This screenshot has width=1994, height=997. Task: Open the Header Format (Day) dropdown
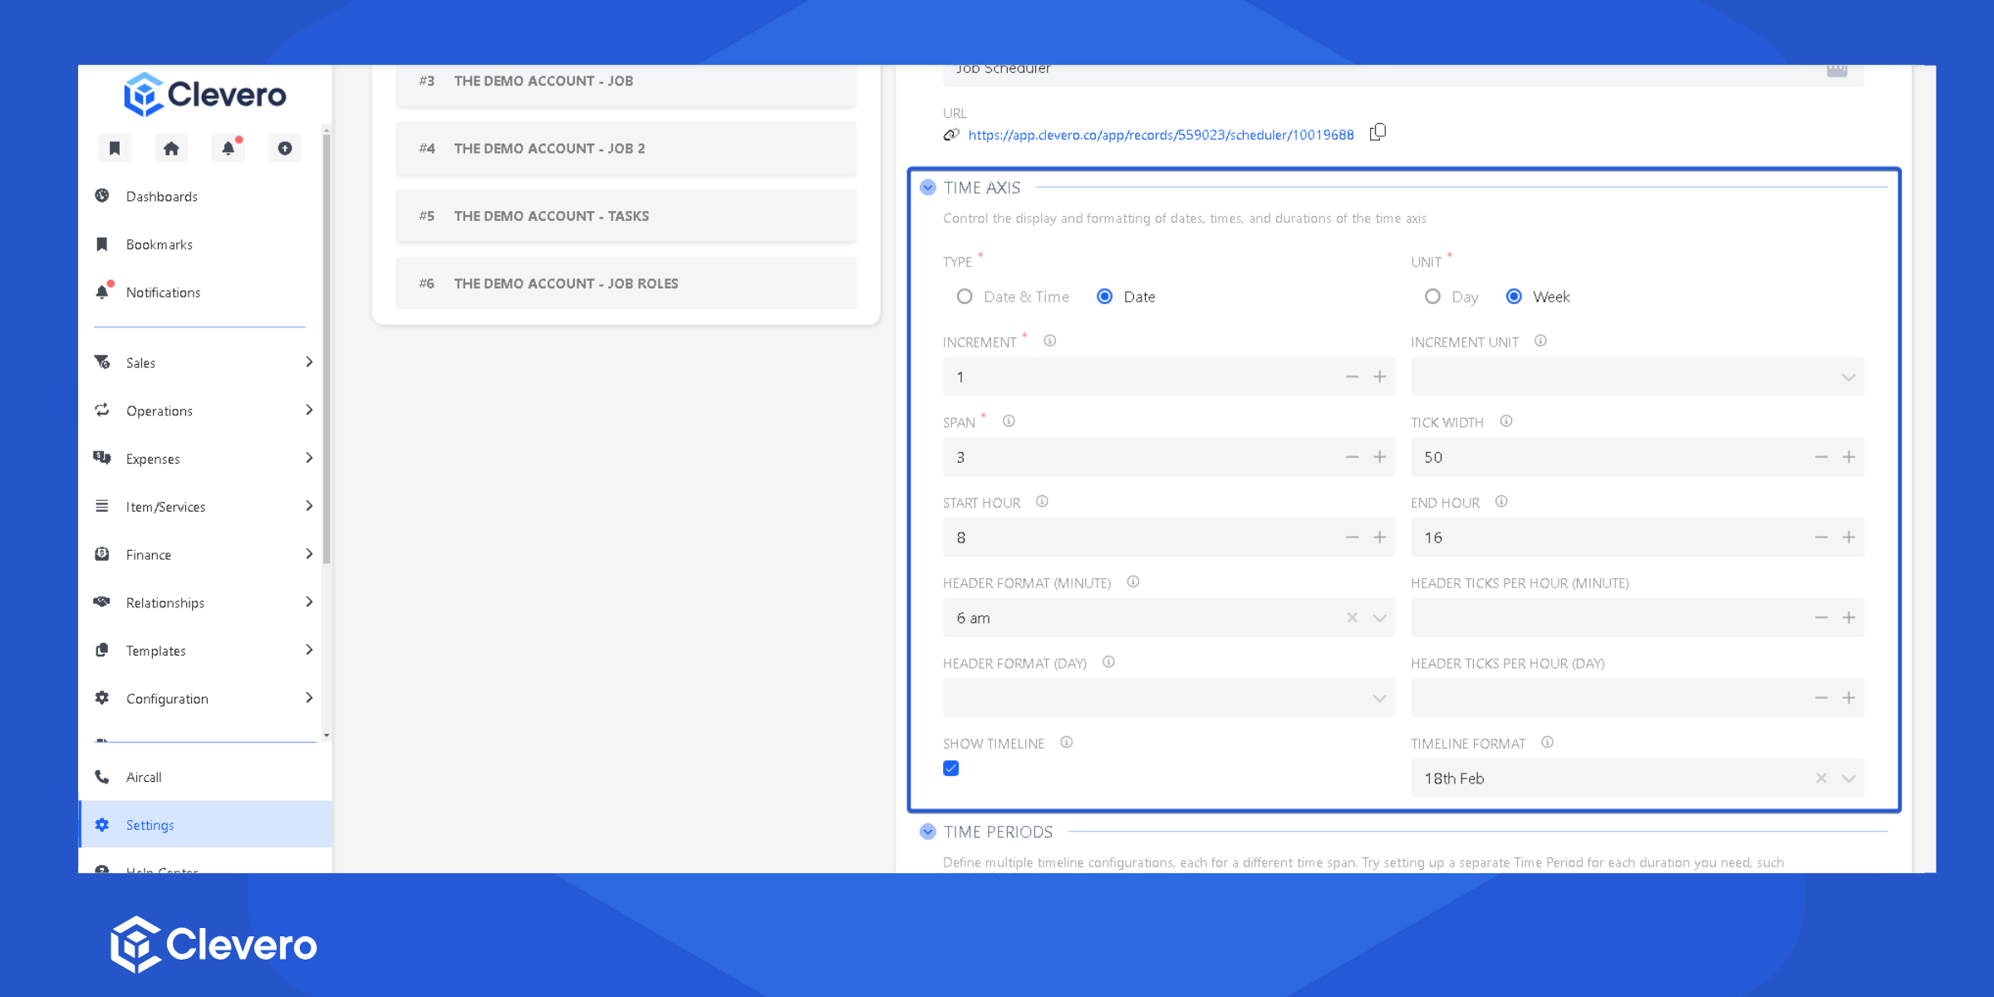click(1168, 698)
